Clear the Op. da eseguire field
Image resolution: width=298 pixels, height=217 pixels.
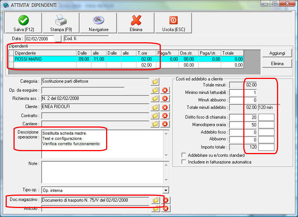[x=165, y=90]
